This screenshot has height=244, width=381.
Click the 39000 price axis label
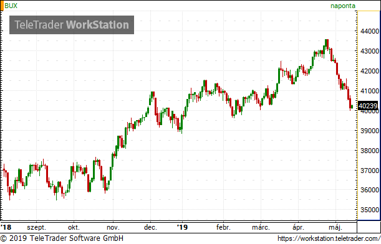click(370, 131)
